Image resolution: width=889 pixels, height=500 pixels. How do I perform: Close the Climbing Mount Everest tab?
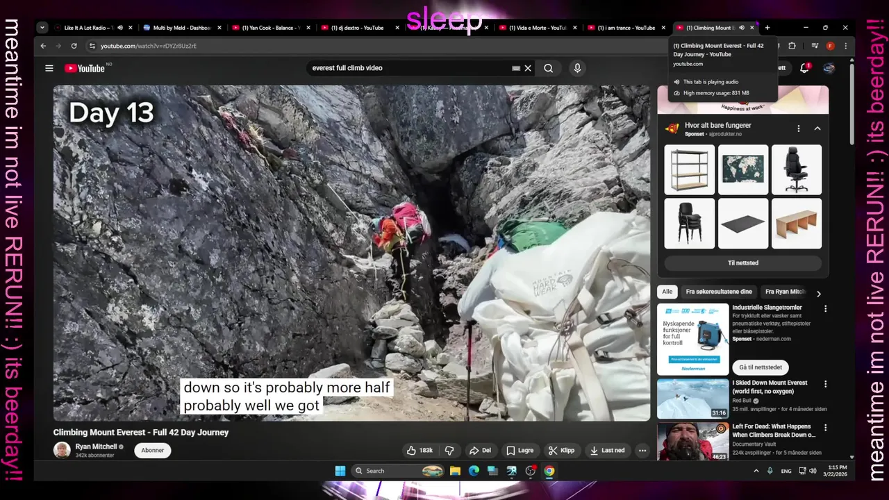pos(752,28)
